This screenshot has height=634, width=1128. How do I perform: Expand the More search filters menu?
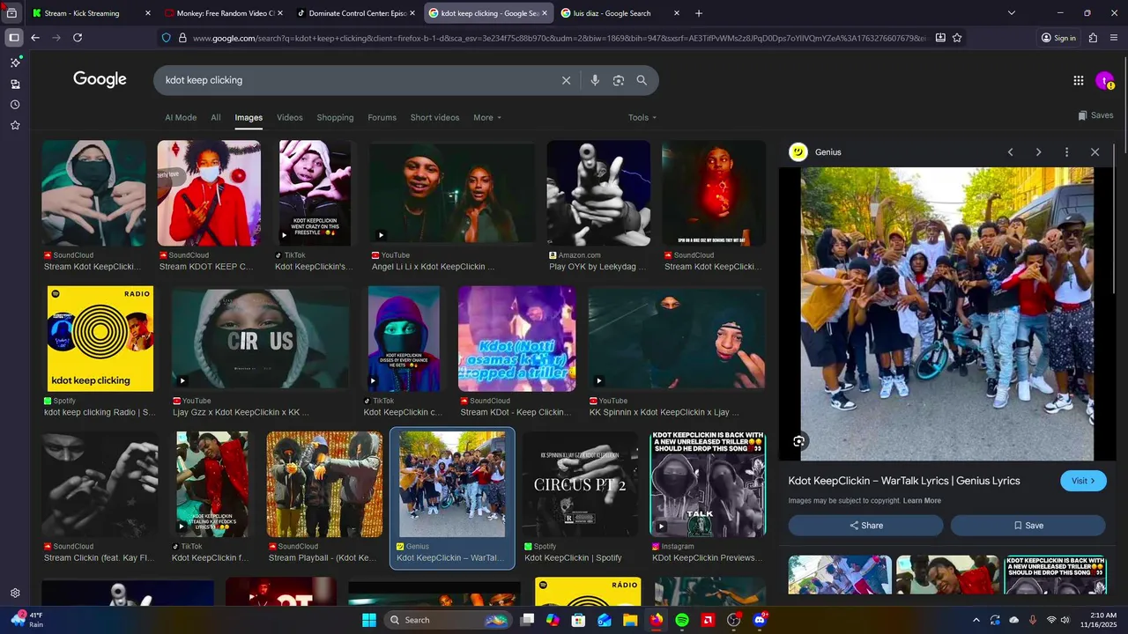coord(487,117)
